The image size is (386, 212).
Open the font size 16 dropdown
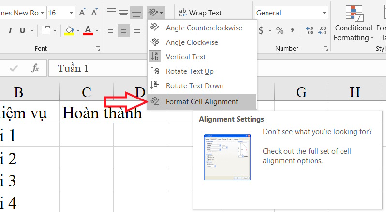pos(72,13)
